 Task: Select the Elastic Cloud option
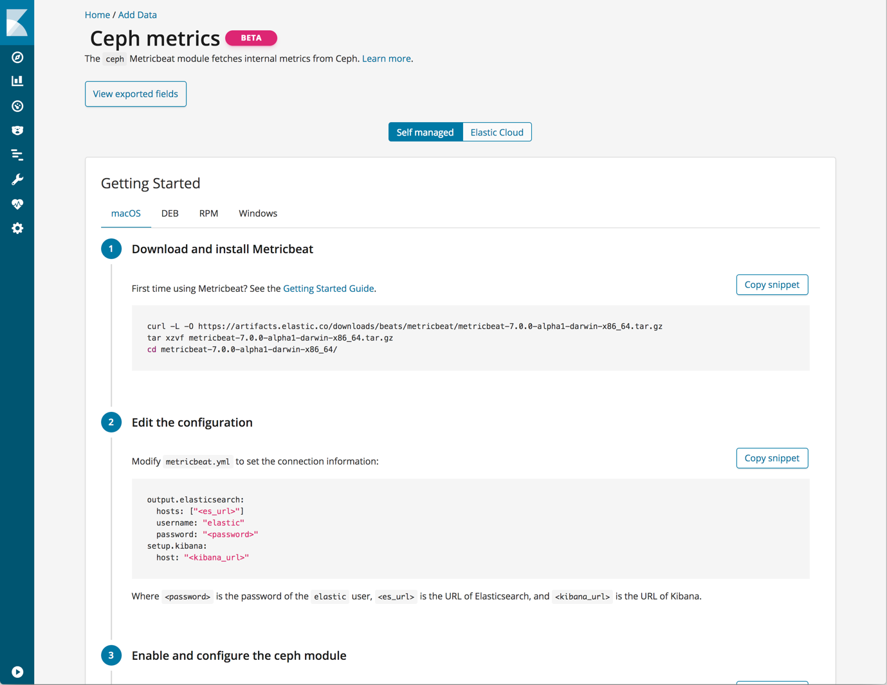click(497, 132)
